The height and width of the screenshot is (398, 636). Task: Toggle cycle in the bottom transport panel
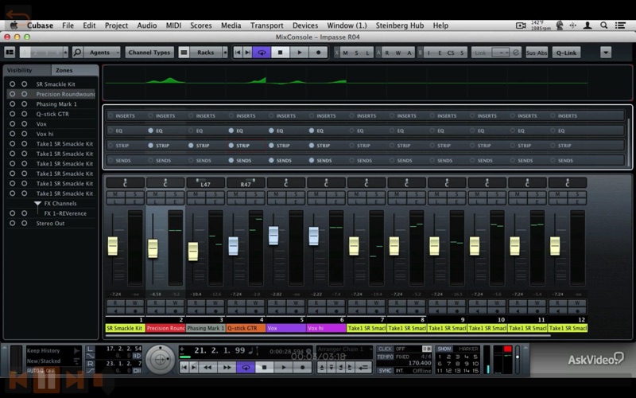coord(246,367)
